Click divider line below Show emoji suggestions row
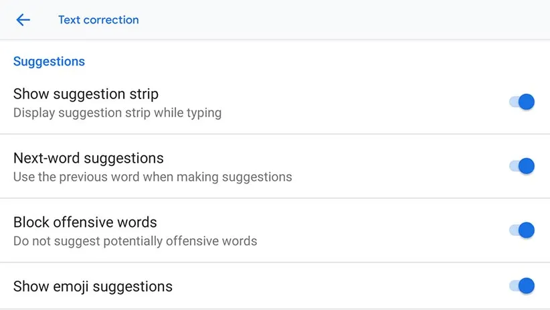Screen dimensions: 550x310 click(x=275, y=309)
